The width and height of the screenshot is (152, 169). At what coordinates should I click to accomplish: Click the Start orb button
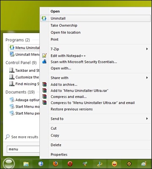(x=9, y=163)
